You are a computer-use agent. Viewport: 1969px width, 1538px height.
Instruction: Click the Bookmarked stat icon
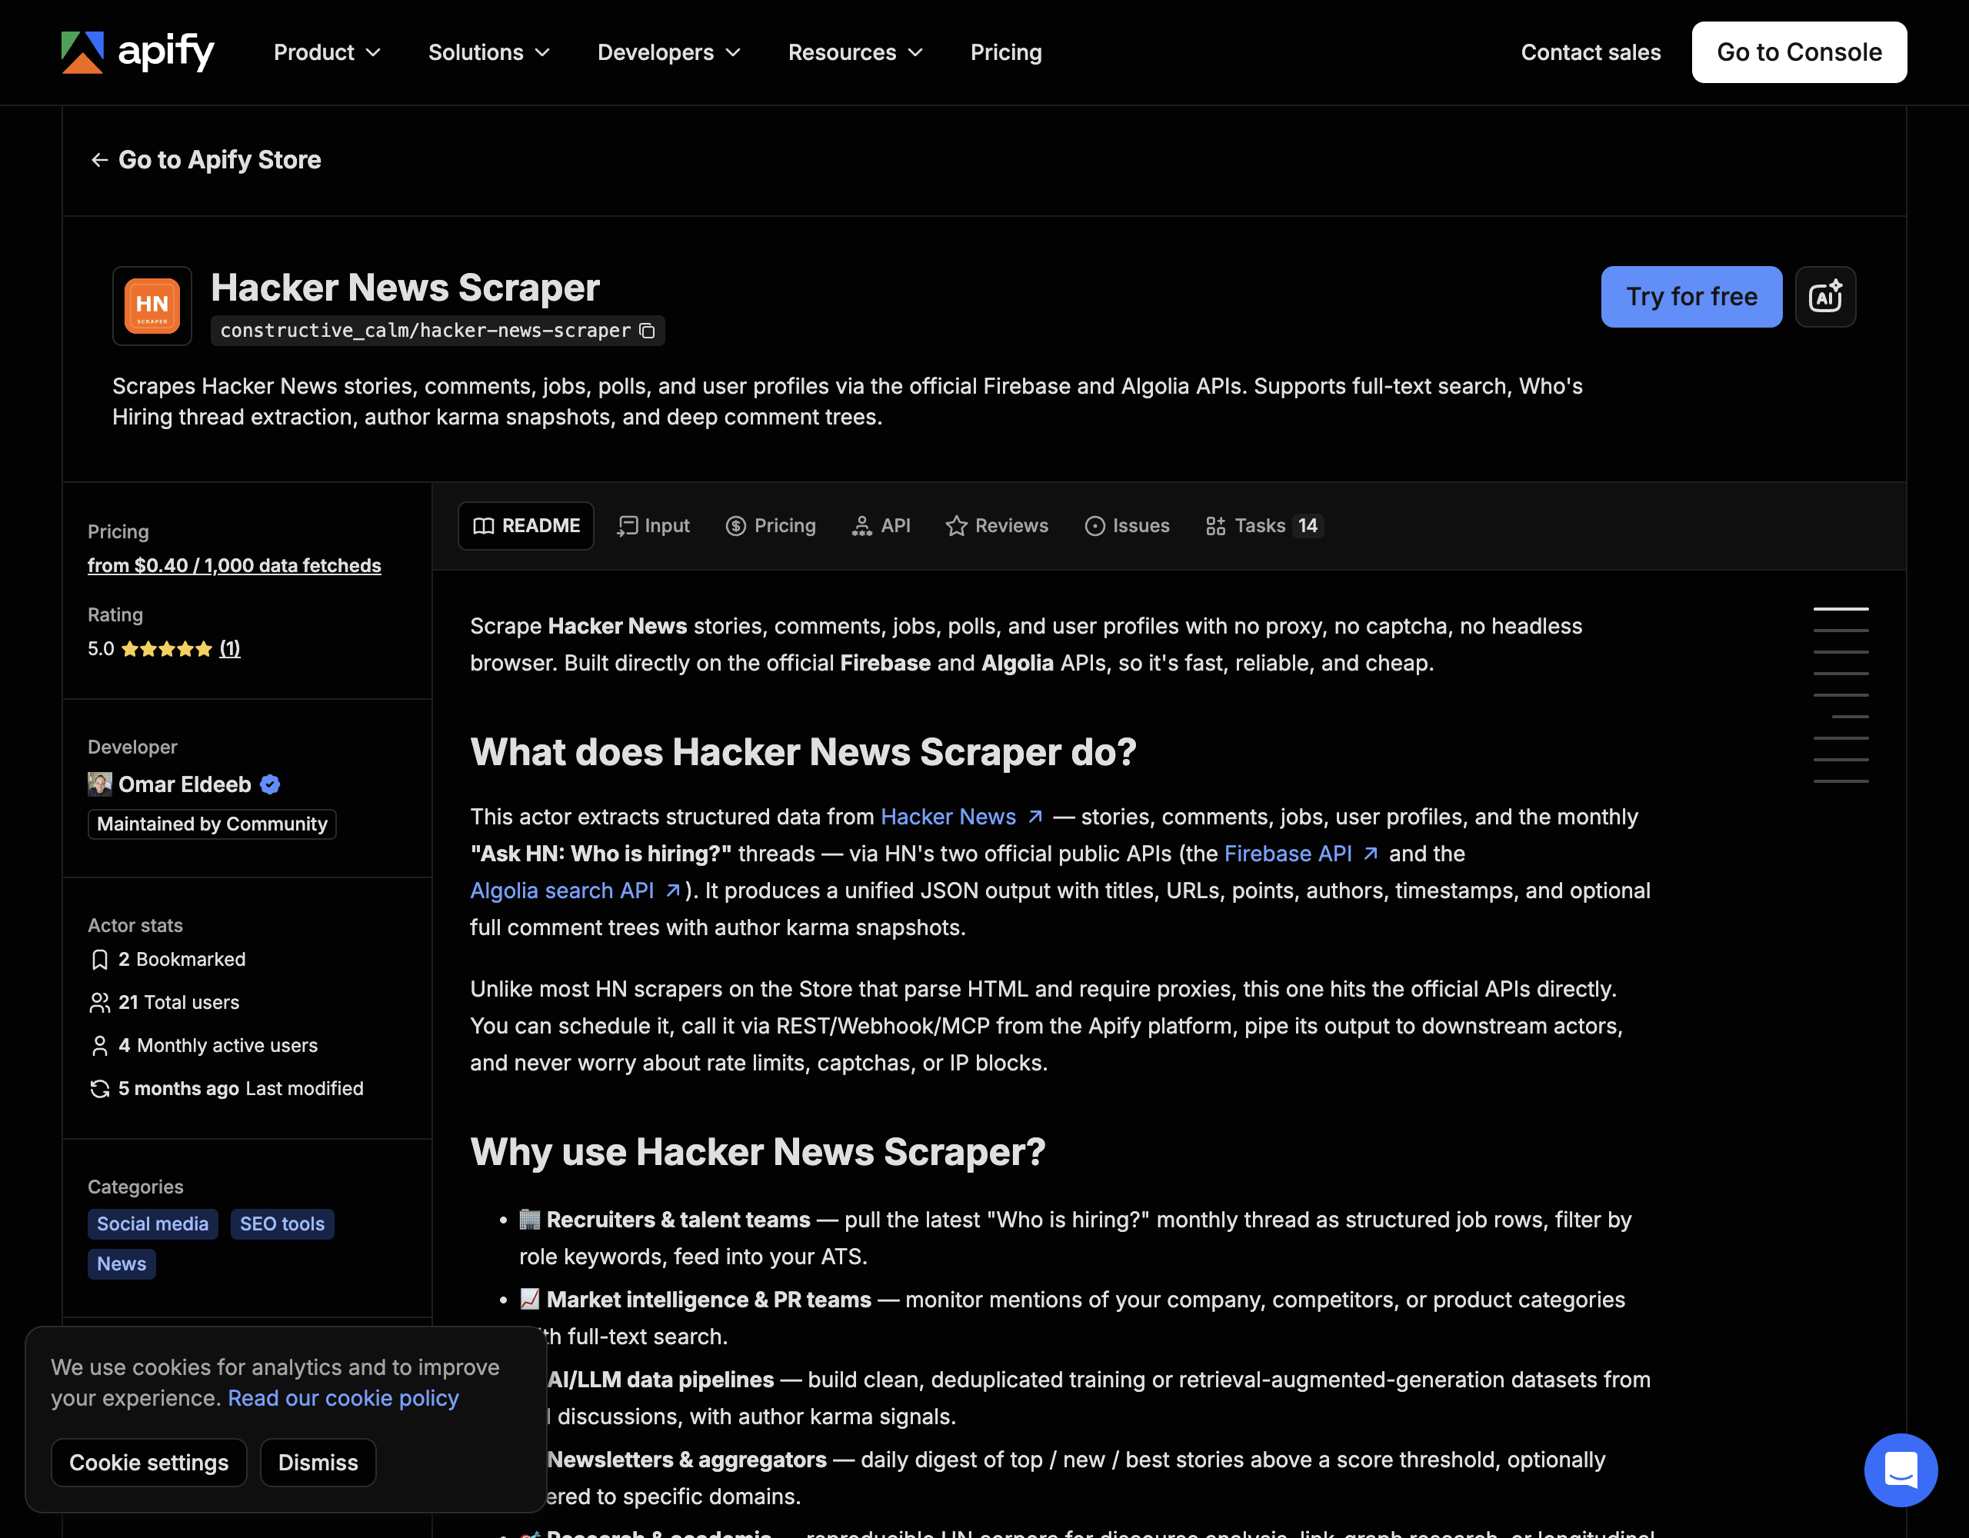(99, 960)
